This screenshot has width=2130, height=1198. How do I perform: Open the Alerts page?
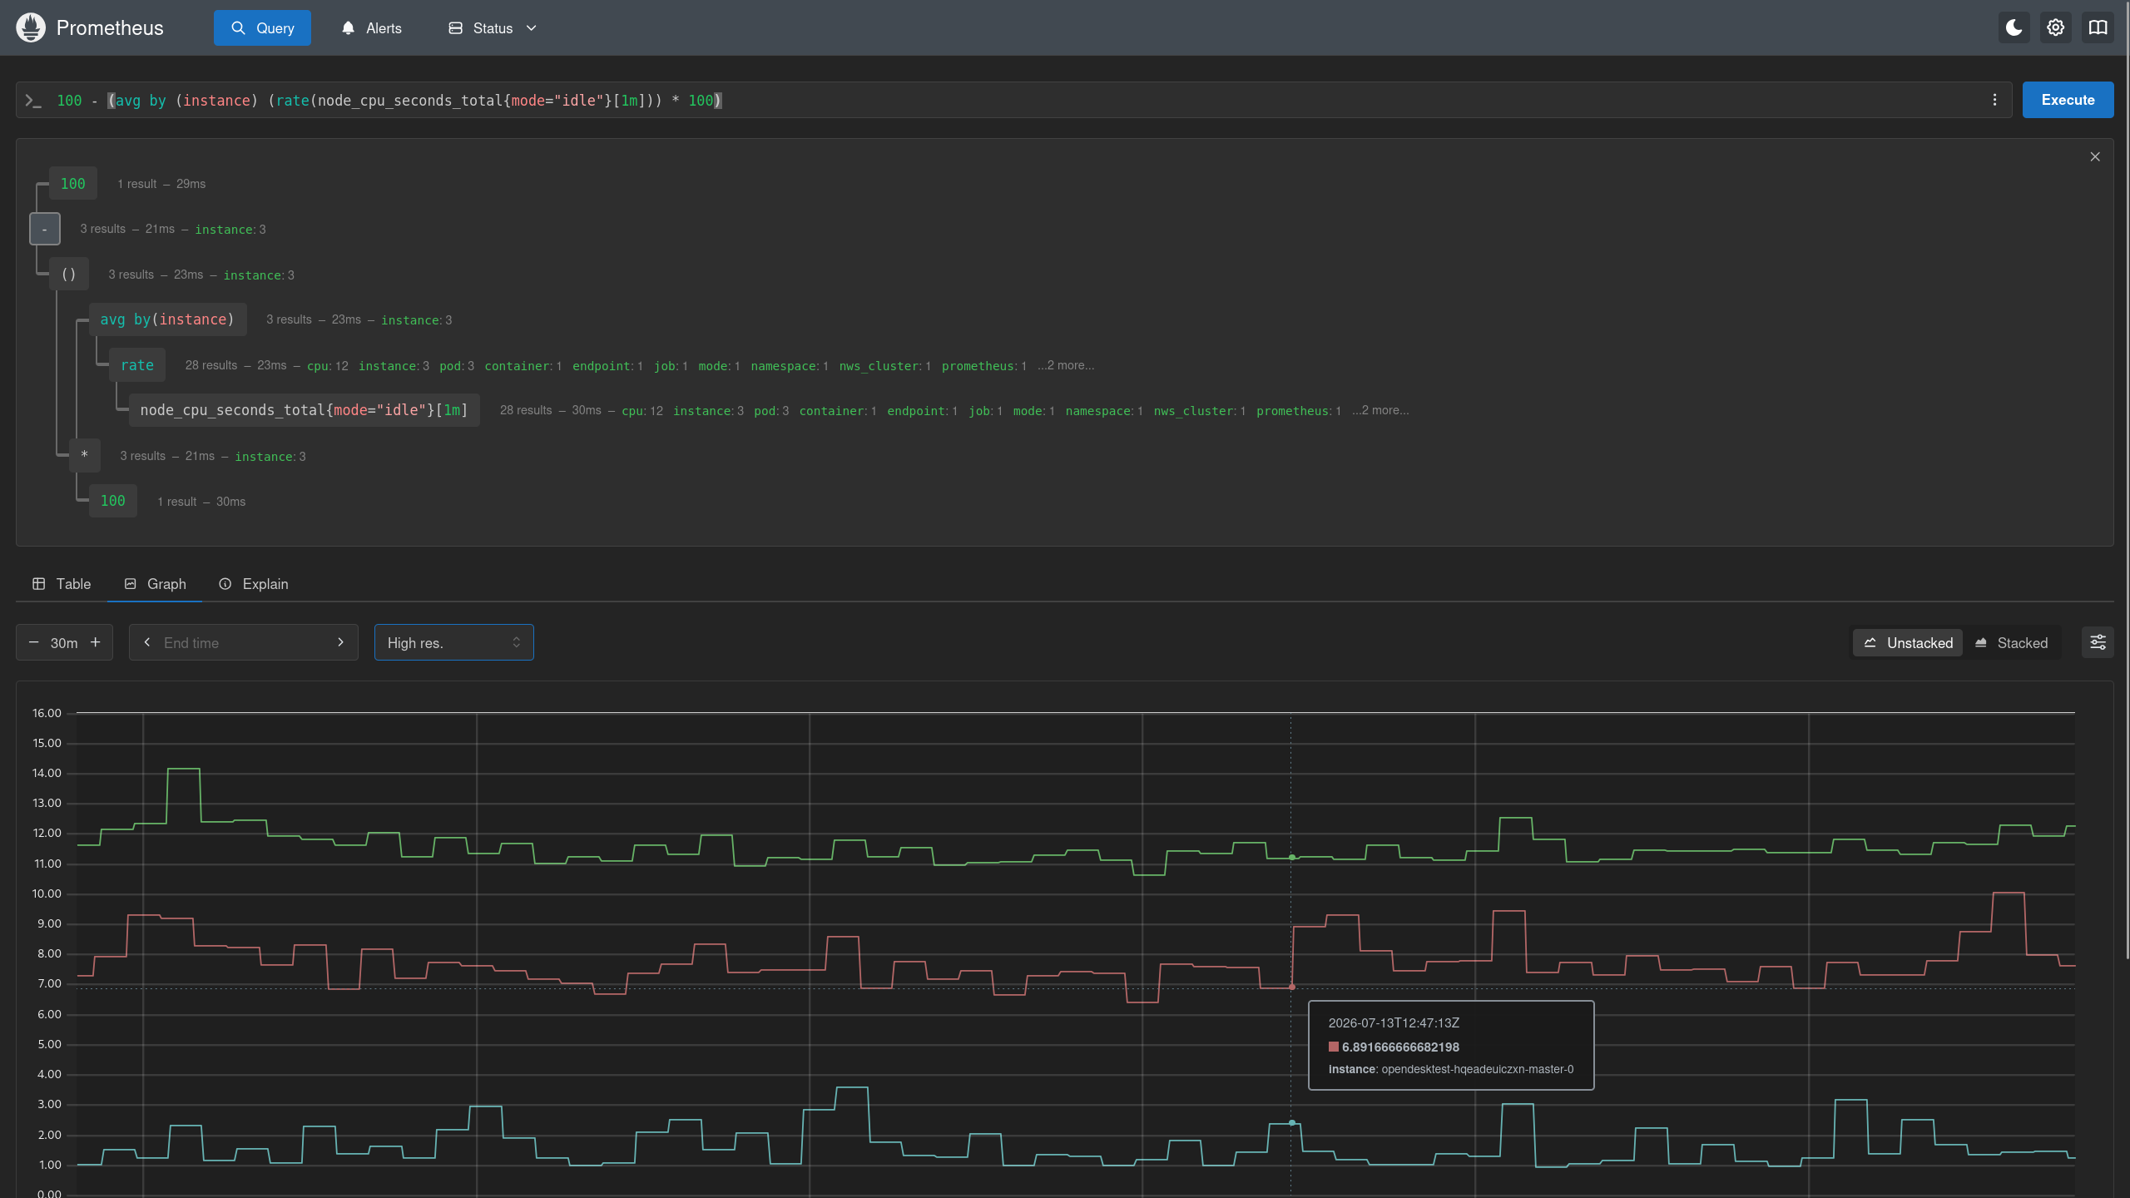371,27
